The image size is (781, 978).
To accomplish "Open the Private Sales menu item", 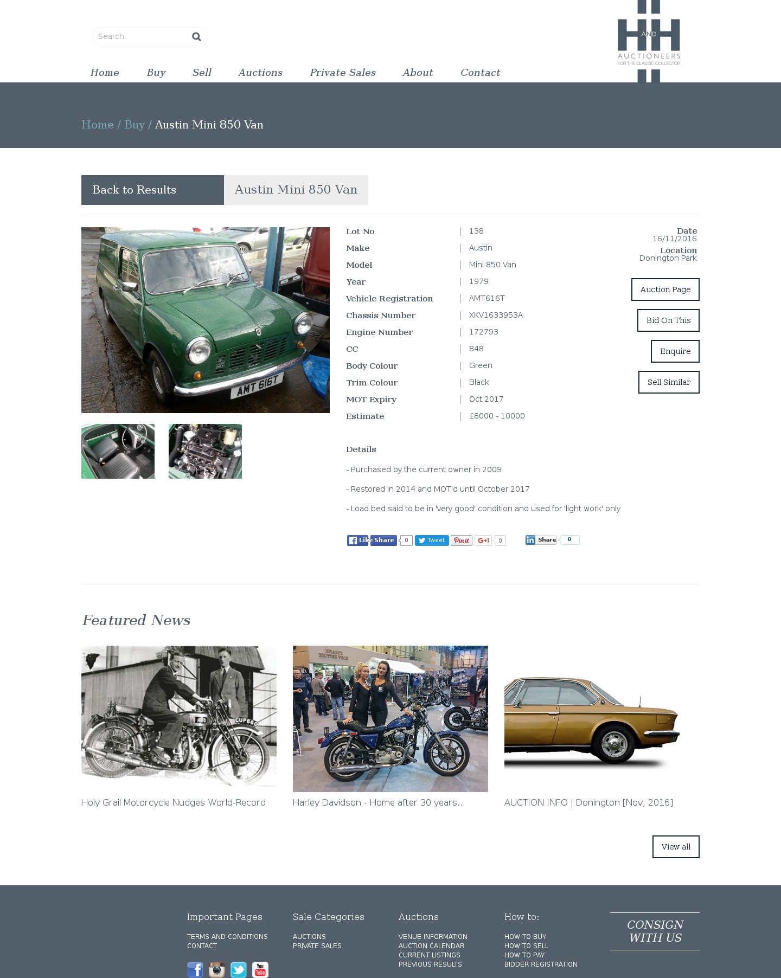I will coord(343,73).
